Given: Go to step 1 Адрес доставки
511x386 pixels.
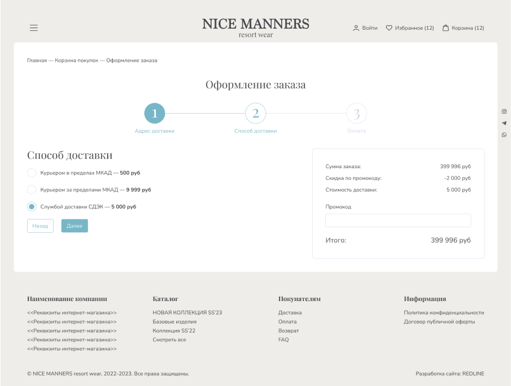Looking at the screenshot, I should pyautogui.click(x=155, y=114).
